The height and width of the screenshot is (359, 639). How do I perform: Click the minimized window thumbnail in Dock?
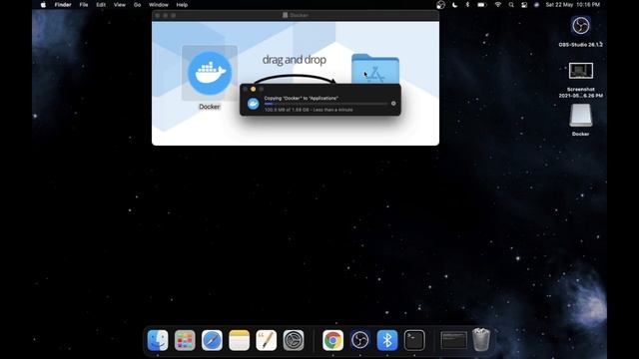pyautogui.click(x=454, y=340)
